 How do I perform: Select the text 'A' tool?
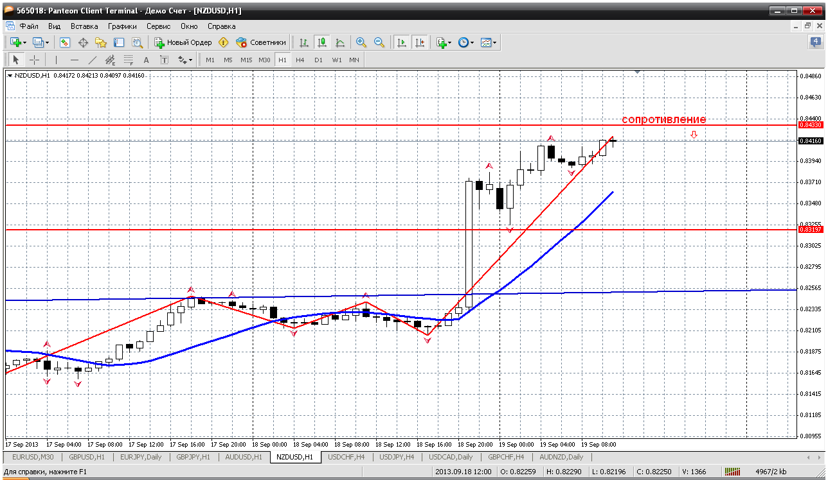click(x=146, y=60)
